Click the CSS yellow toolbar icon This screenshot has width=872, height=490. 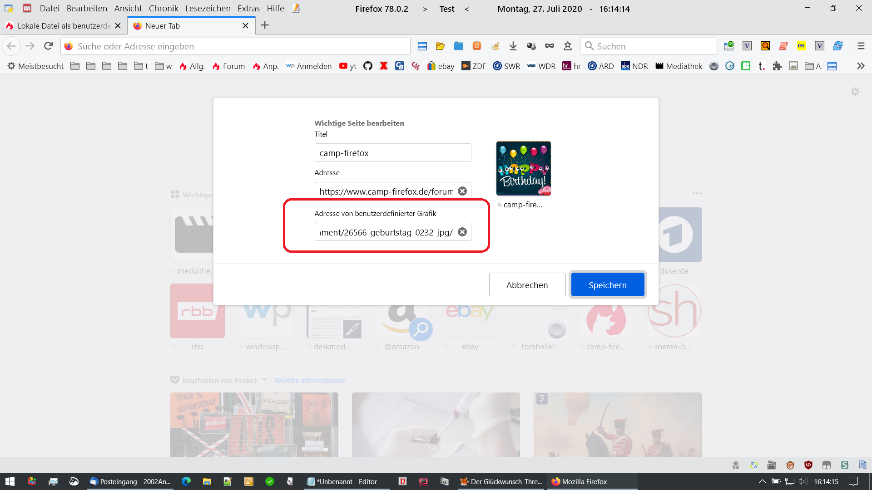[801, 46]
